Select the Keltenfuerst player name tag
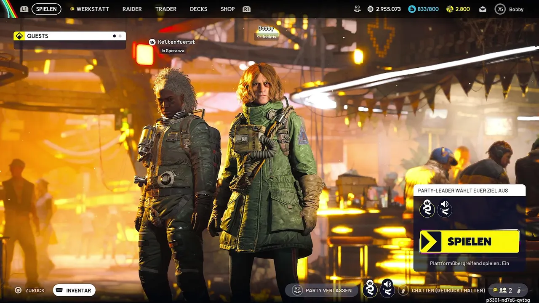 [176, 42]
